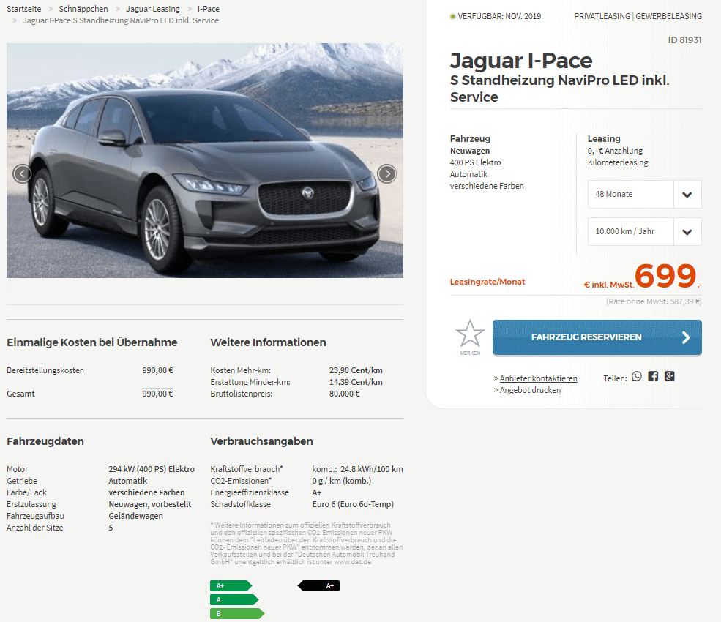The height and width of the screenshot is (622, 721).
Task: Click Fahrzeug reservieren button
Action: 597,337
